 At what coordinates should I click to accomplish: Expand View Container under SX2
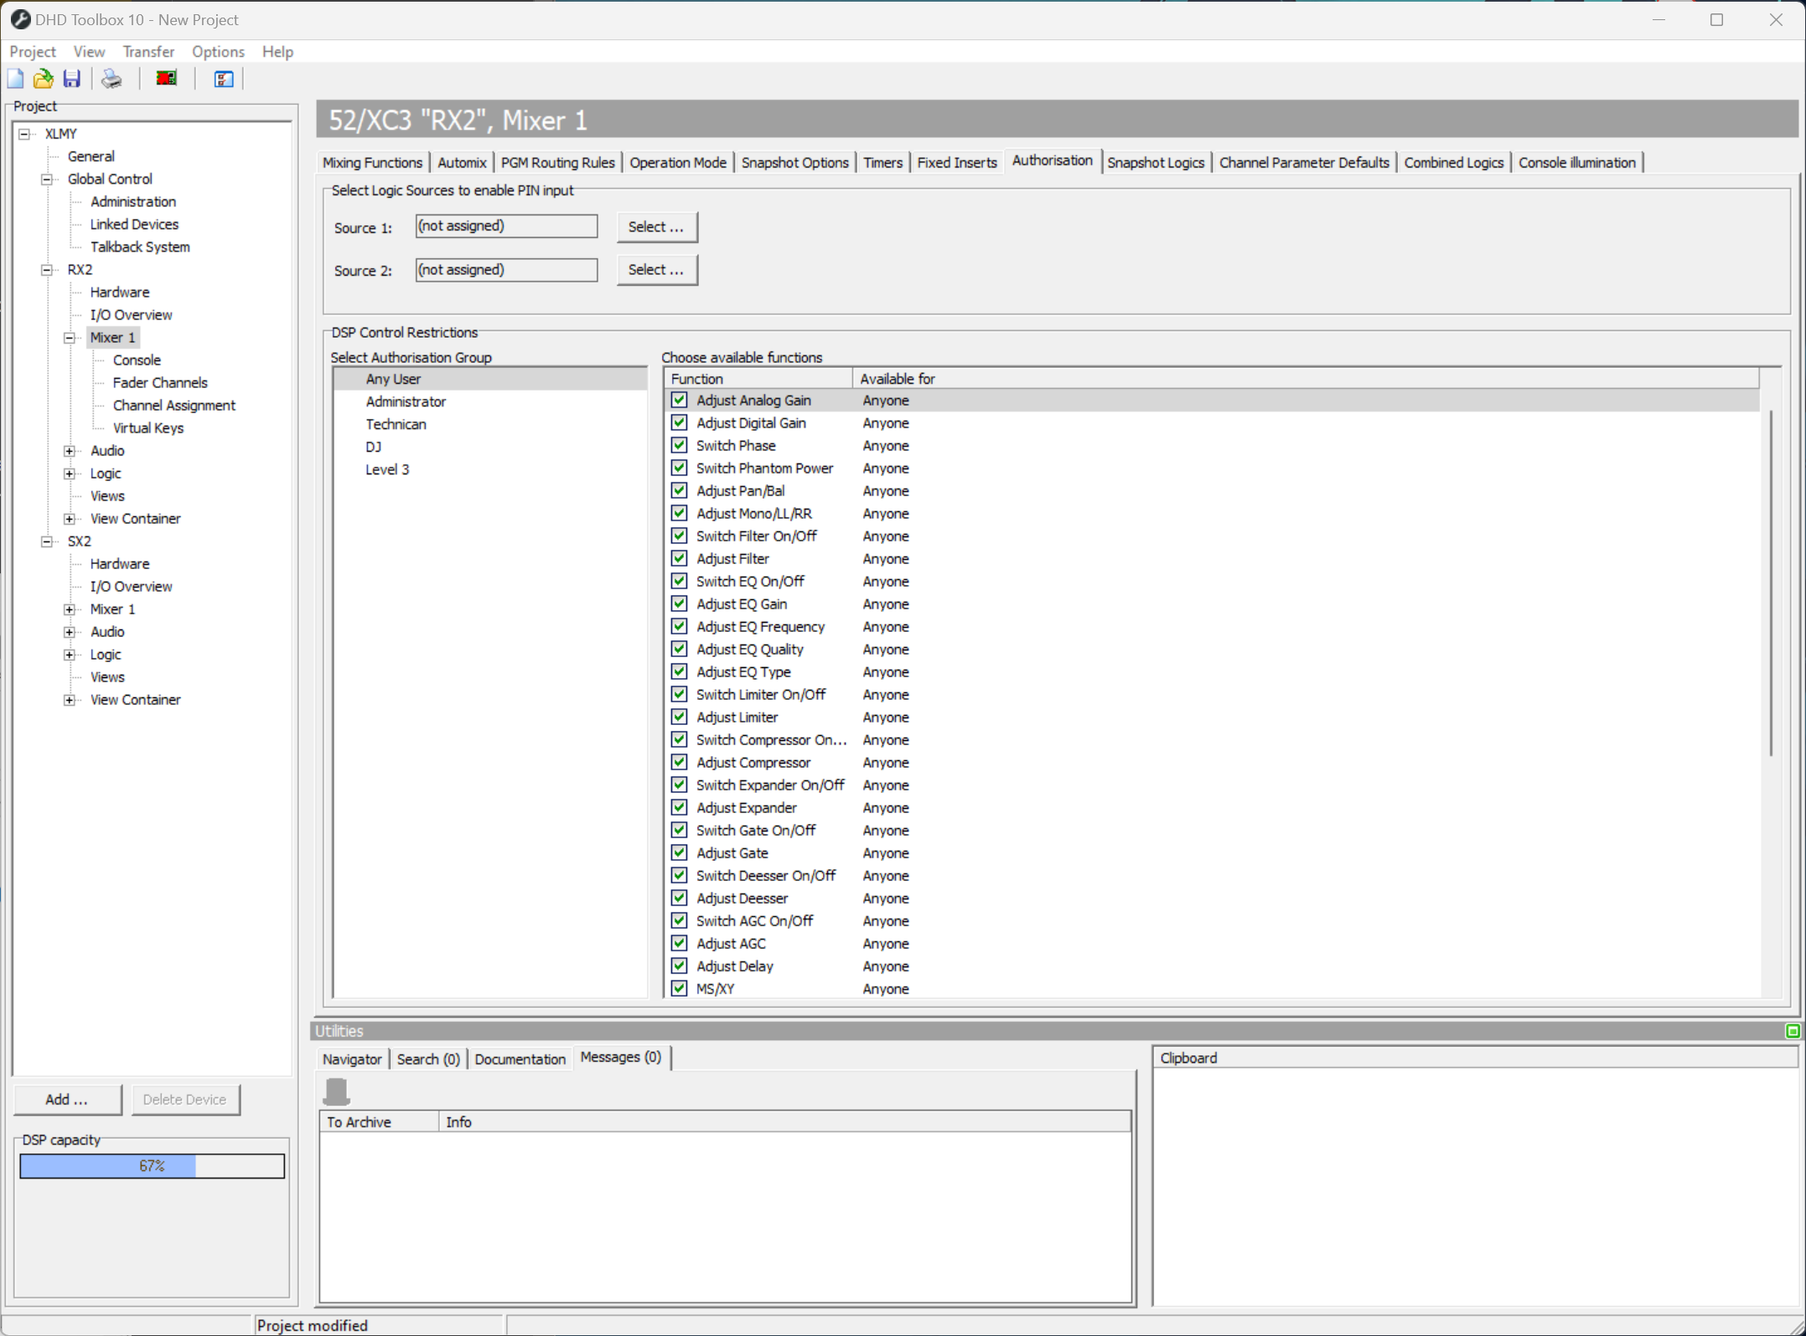coord(70,699)
